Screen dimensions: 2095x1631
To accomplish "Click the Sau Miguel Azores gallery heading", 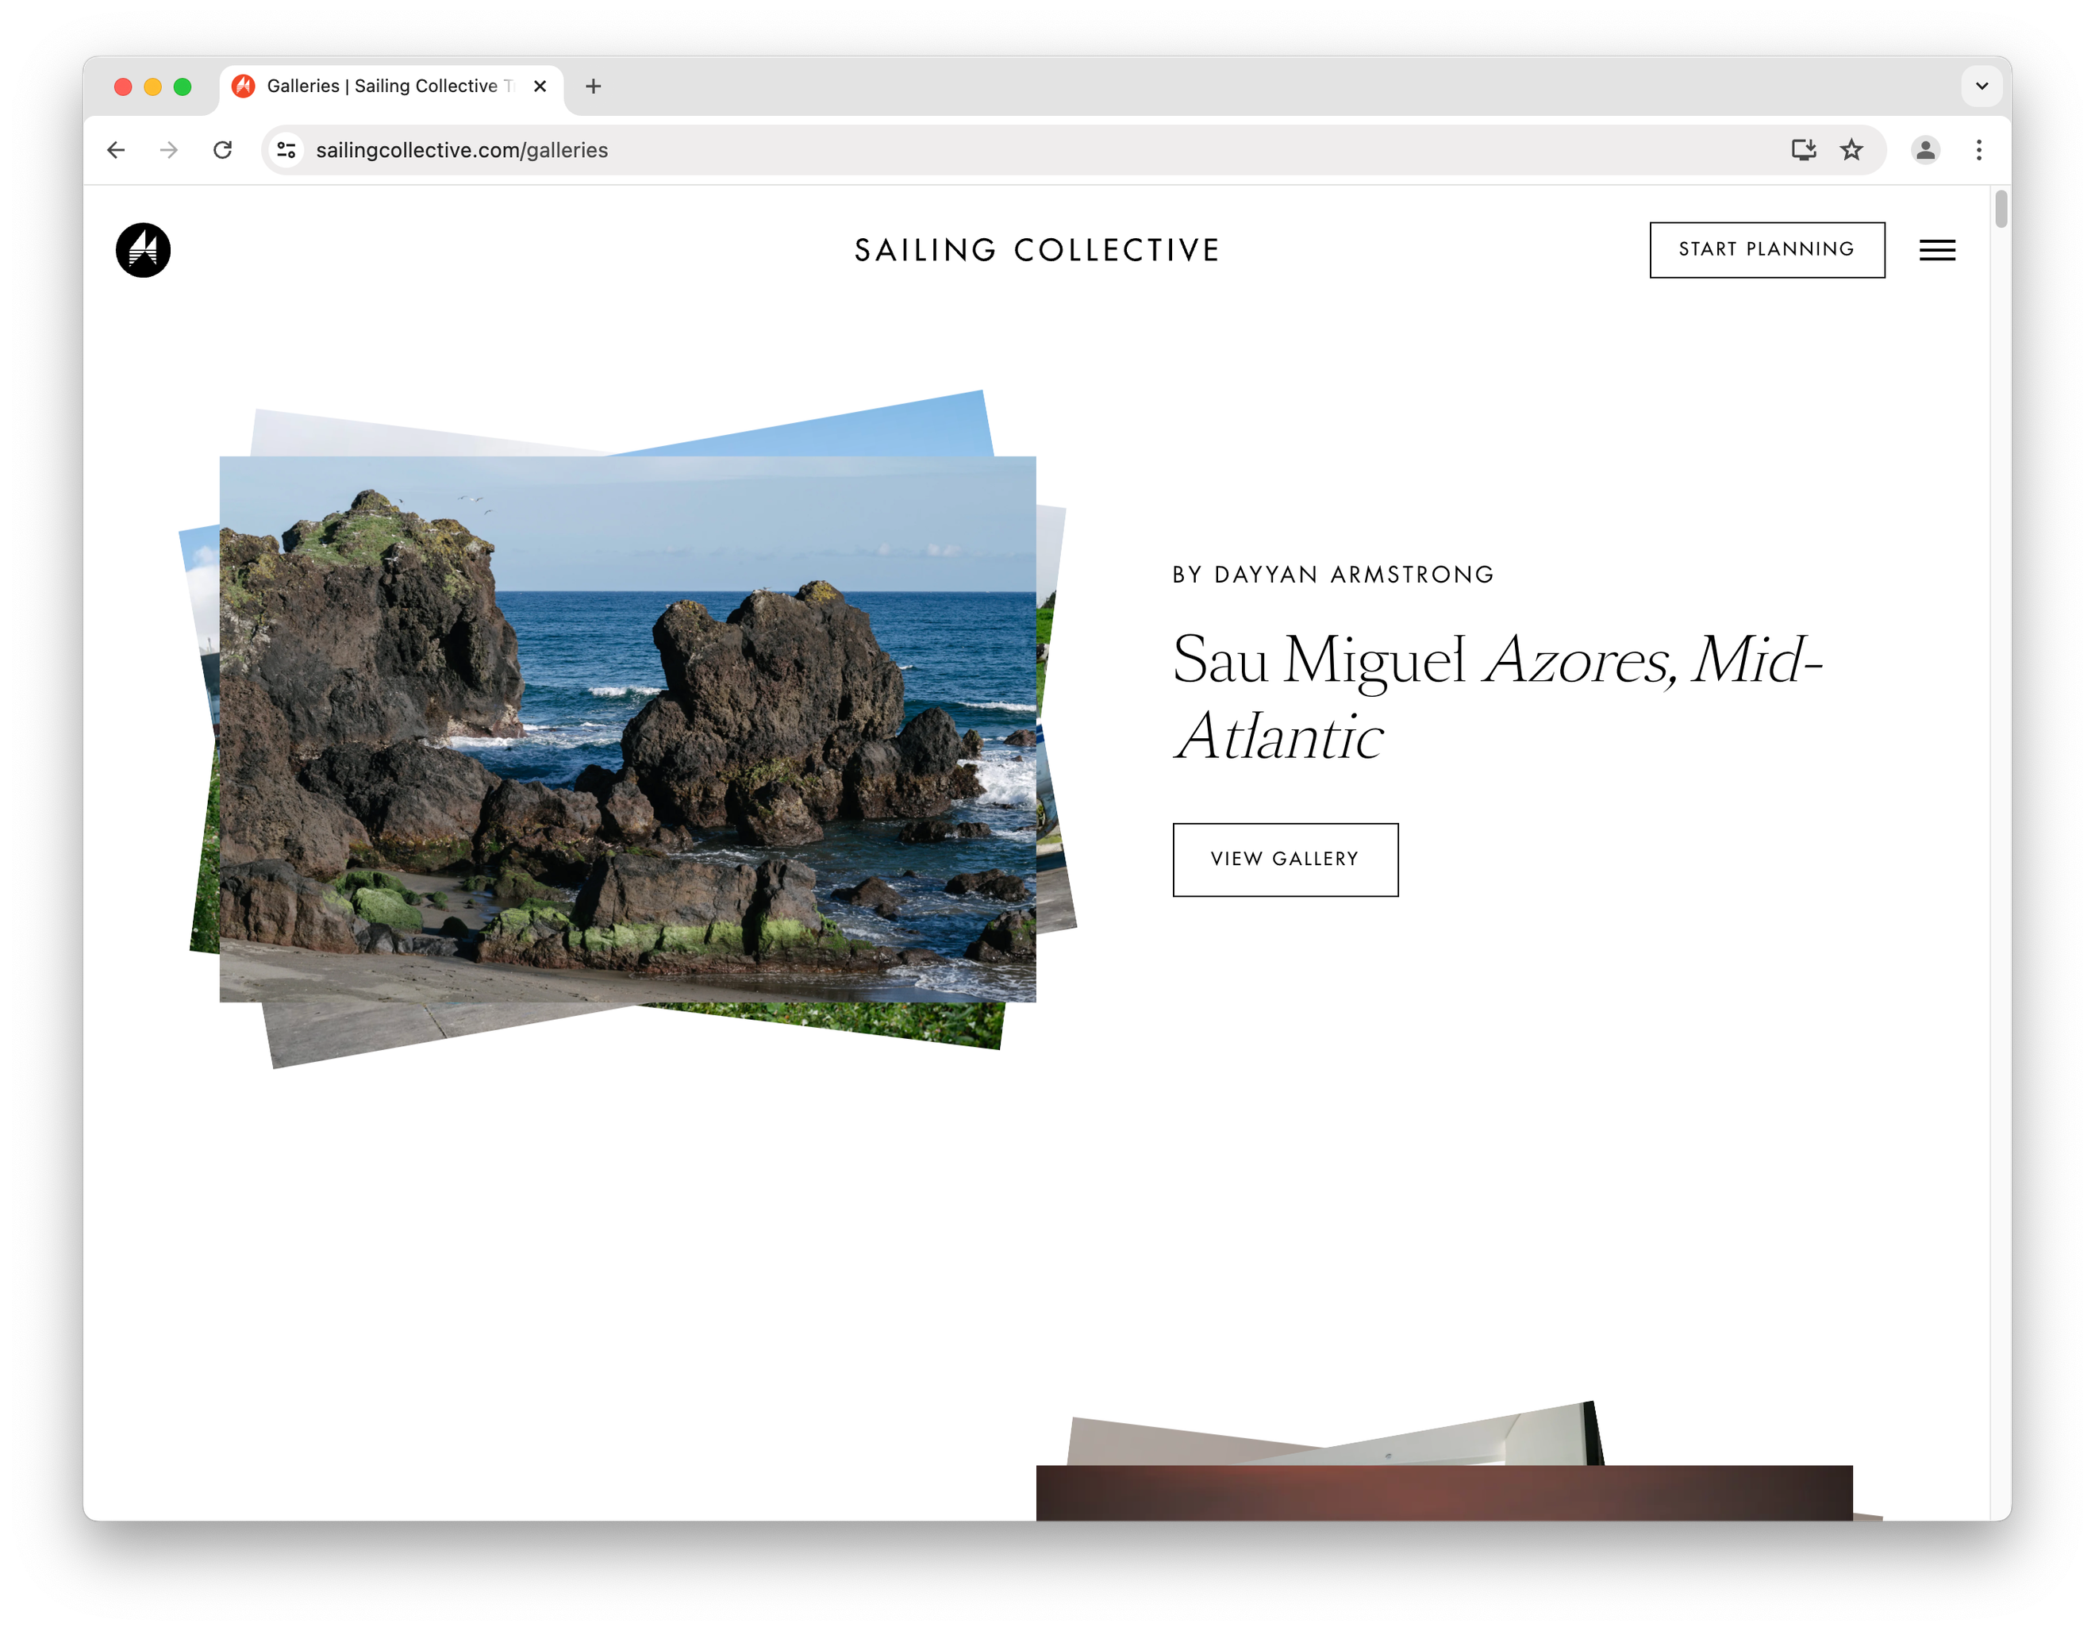I will tap(1497, 698).
